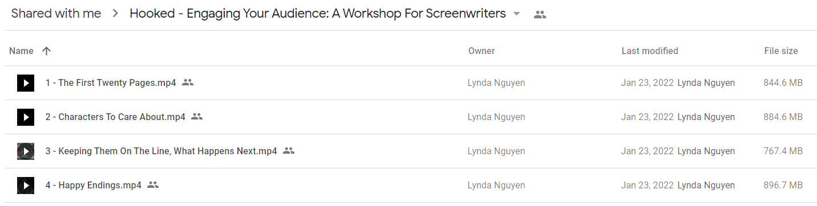Open the Hooked workshop folder breadcrumb title

(x=318, y=14)
